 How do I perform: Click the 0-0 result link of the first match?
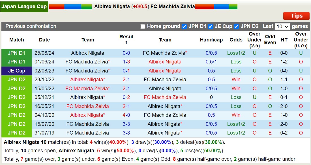tap(126, 53)
